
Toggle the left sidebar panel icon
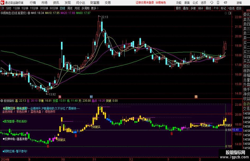click(2, 8)
